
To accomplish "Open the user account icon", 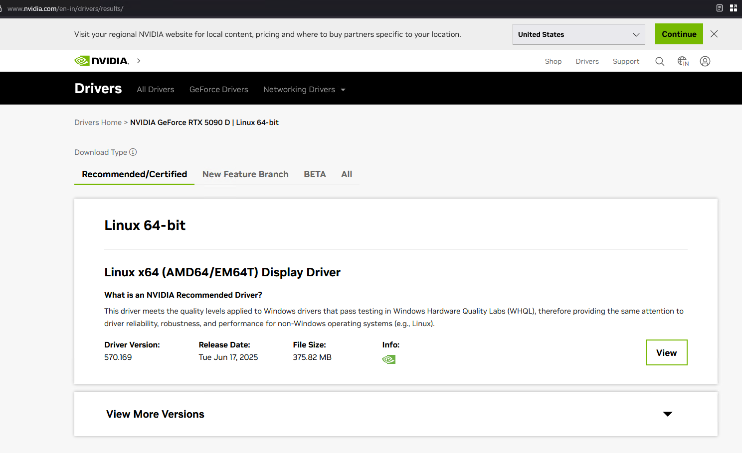I will (x=705, y=61).
